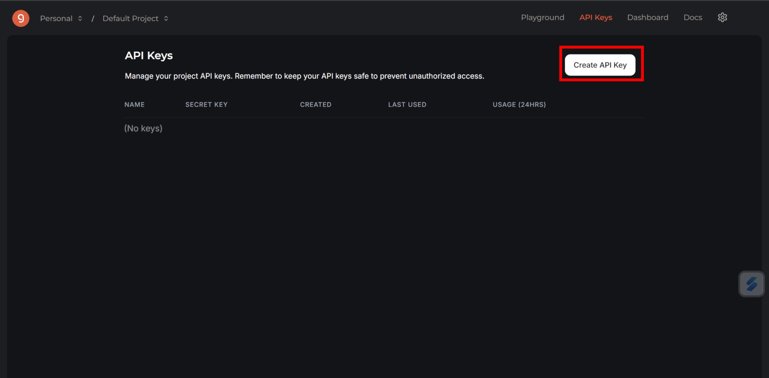
Task: Click the orange Groq logo icon
Action: pyautogui.click(x=21, y=18)
